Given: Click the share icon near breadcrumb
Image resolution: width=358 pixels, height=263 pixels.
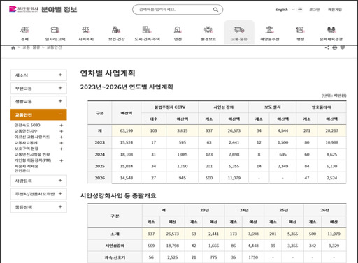Looking at the screenshot, I should [327, 47].
